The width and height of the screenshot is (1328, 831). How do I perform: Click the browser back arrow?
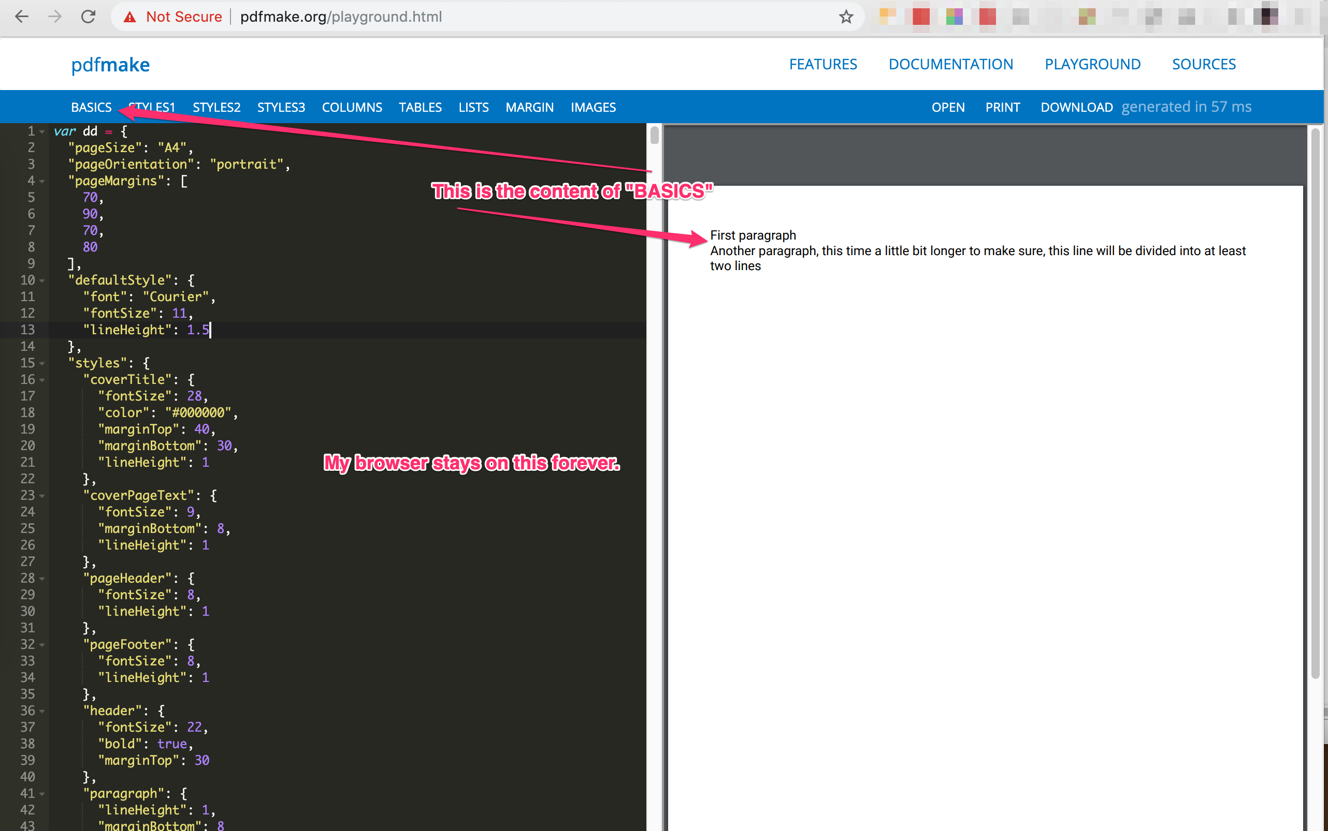[22, 17]
